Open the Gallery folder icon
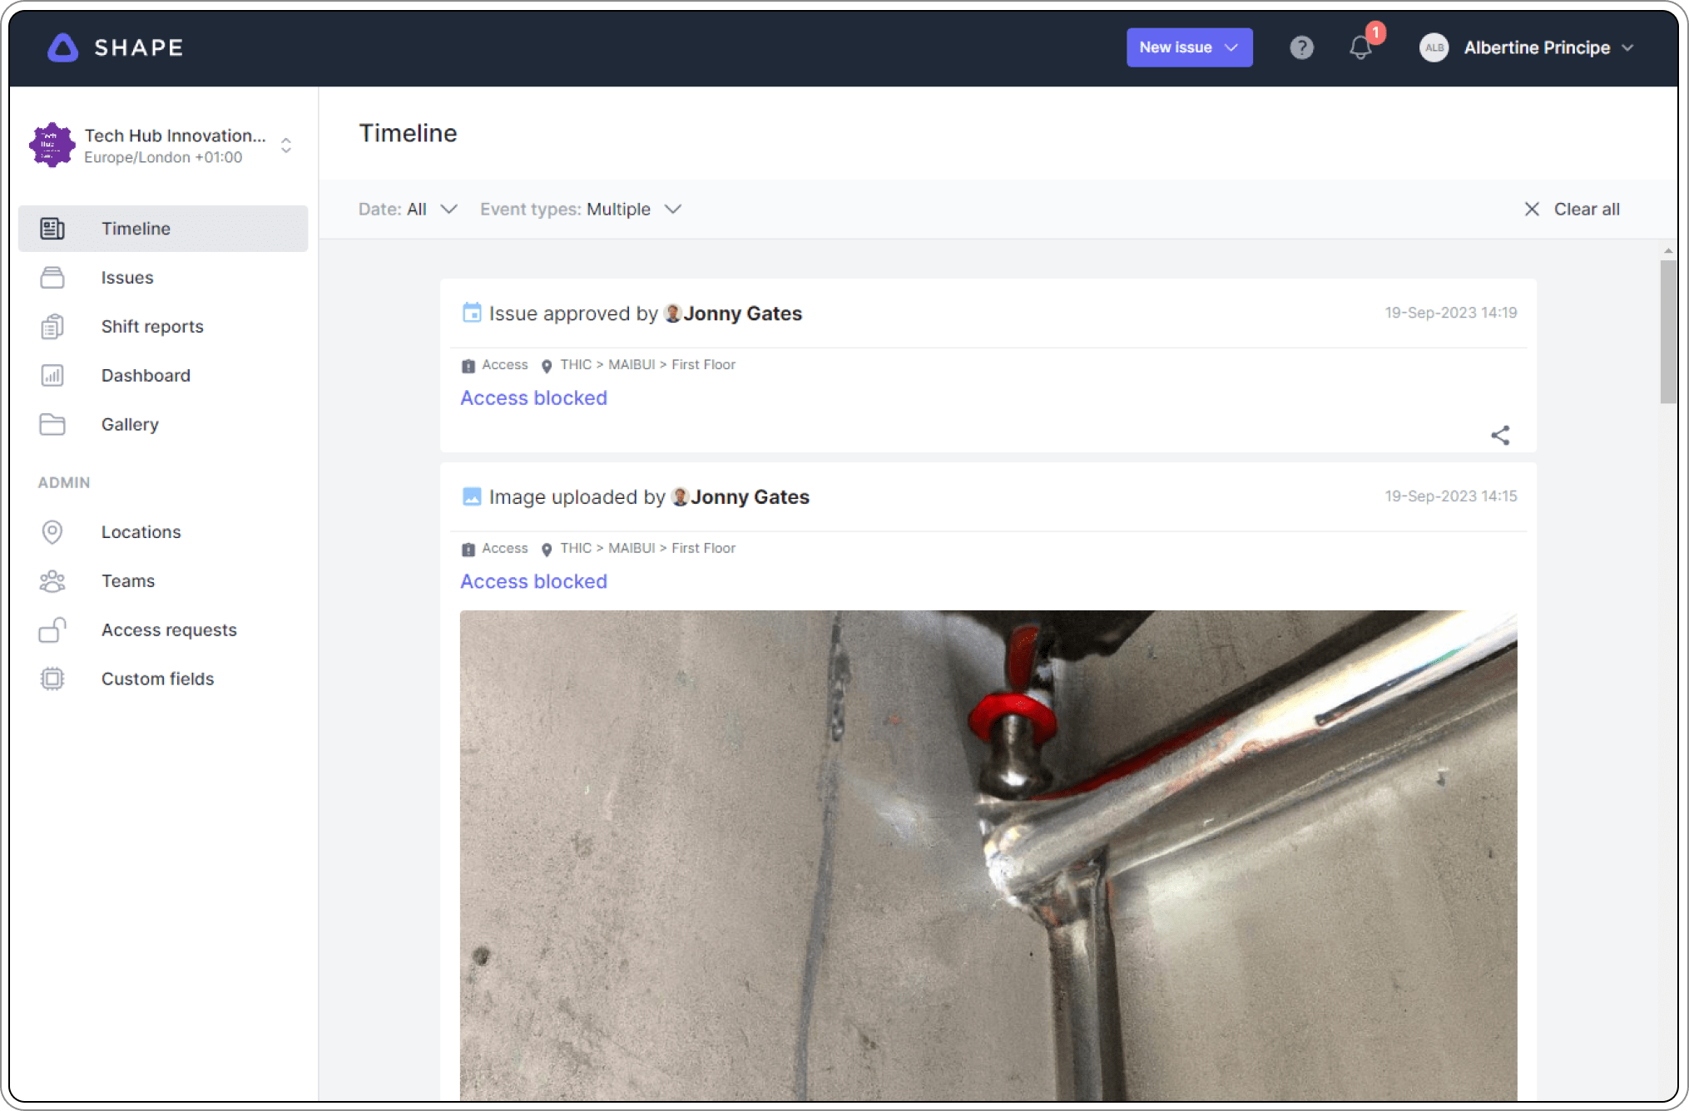1689x1111 pixels. (52, 424)
